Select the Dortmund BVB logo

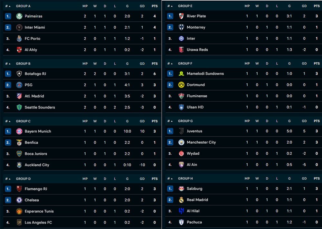point(181,85)
